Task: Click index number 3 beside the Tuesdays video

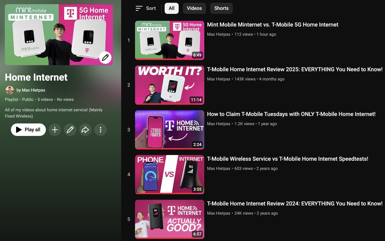Action: (x=129, y=130)
